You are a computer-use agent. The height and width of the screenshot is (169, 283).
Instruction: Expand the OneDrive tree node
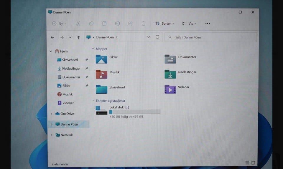click(51, 113)
